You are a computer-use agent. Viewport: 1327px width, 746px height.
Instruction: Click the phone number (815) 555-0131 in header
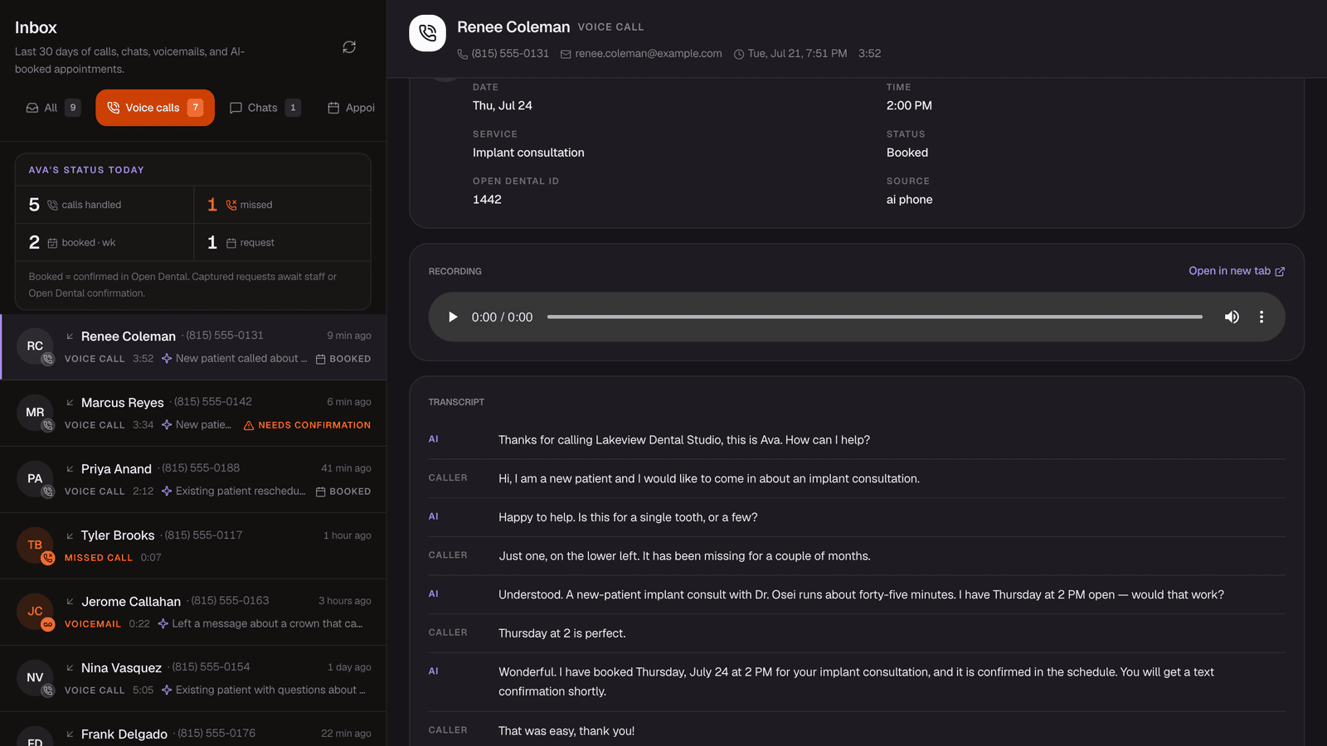510,54
